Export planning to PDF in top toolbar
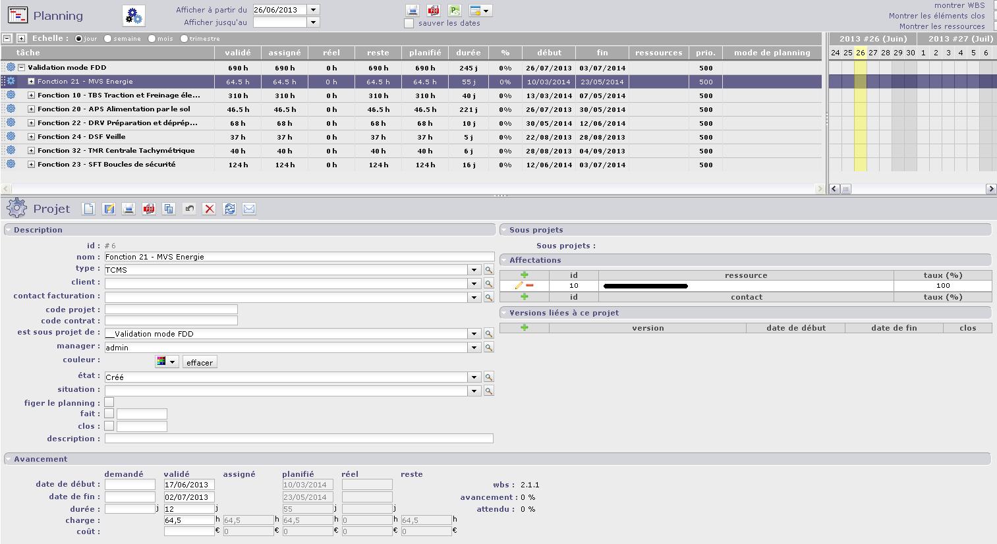 point(434,11)
